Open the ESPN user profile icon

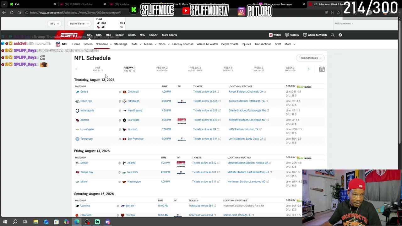click(x=340, y=35)
